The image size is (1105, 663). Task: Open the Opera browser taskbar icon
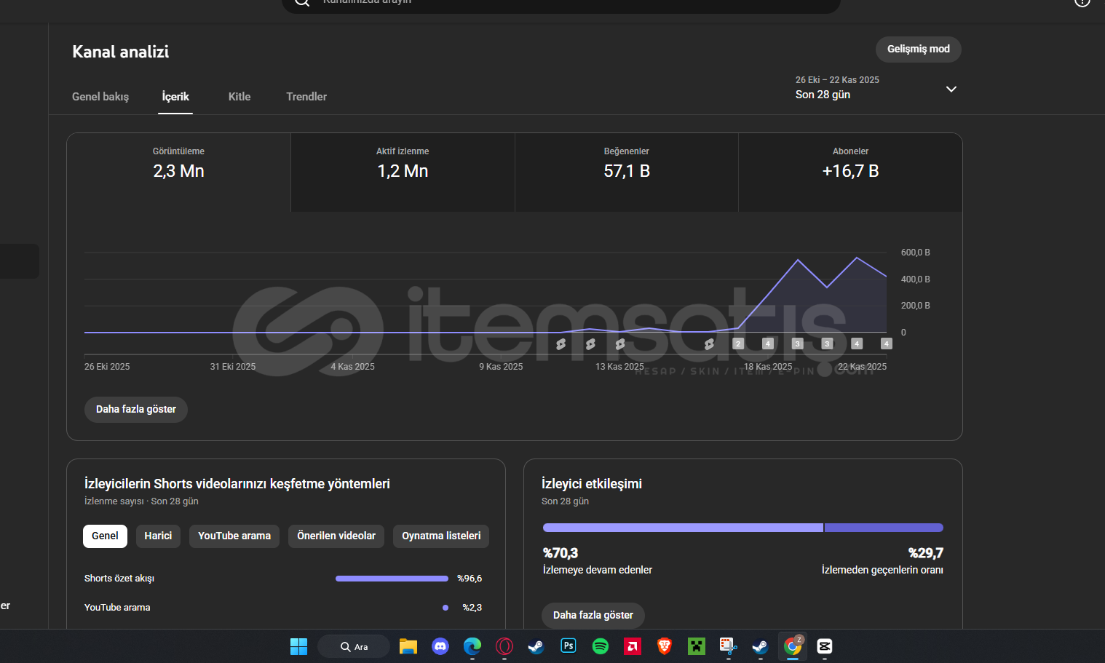(x=504, y=646)
